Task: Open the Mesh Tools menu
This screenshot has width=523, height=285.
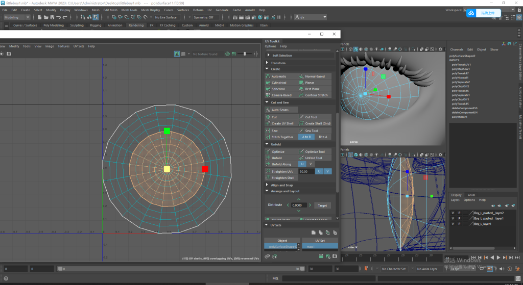Action: pos(129,10)
